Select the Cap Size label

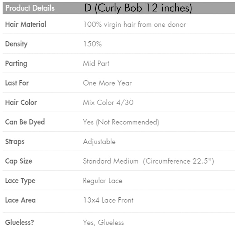click(x=18, y=161)
